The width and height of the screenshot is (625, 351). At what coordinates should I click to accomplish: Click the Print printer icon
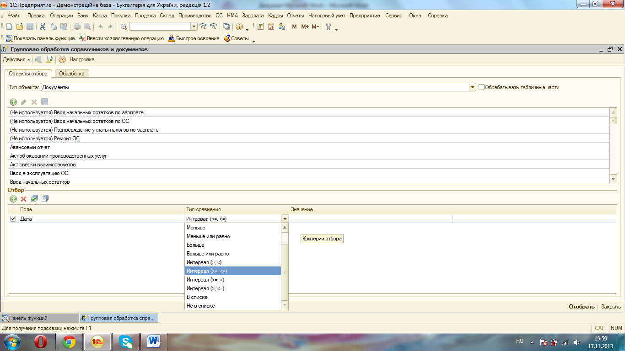tap(78, 27)
